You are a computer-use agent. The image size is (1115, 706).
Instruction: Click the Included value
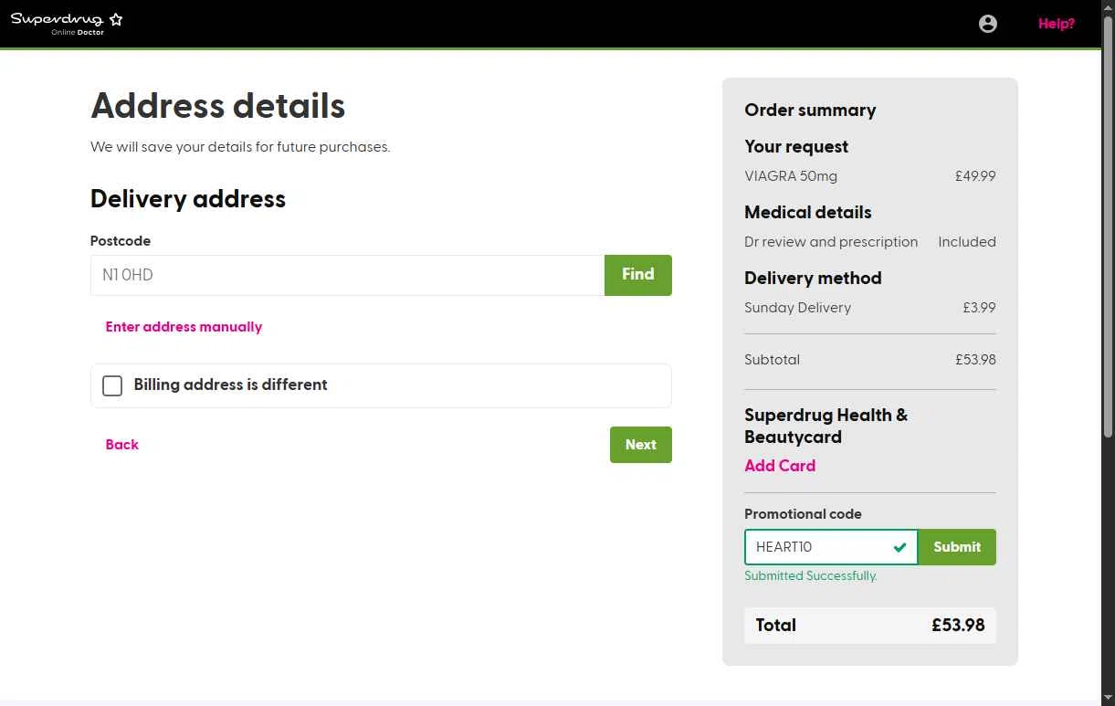coord(967,242)
